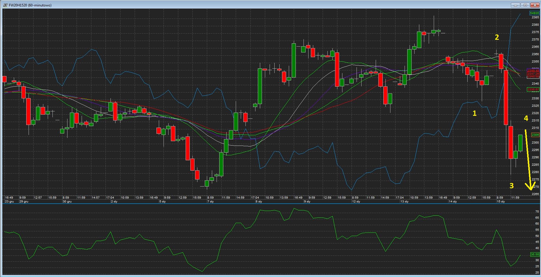Select the yellow downward arrow drawing
This screenshot has width=541, height=277.
pos(529,159)
